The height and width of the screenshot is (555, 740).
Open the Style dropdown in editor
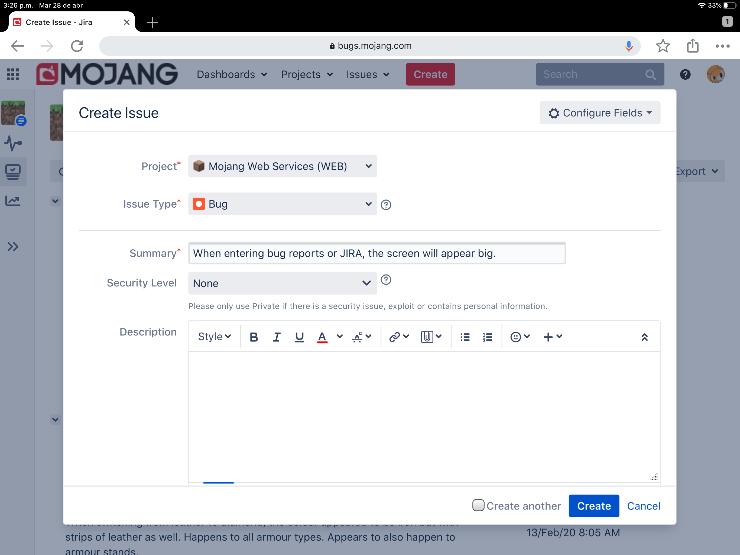point(214,337)
